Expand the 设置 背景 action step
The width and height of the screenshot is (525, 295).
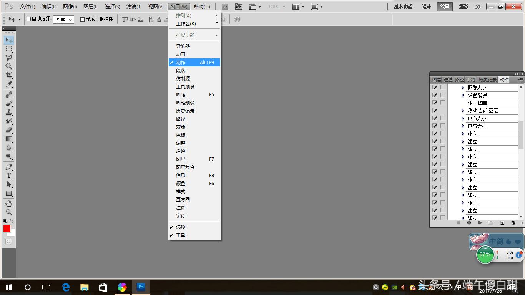(463, 95)
